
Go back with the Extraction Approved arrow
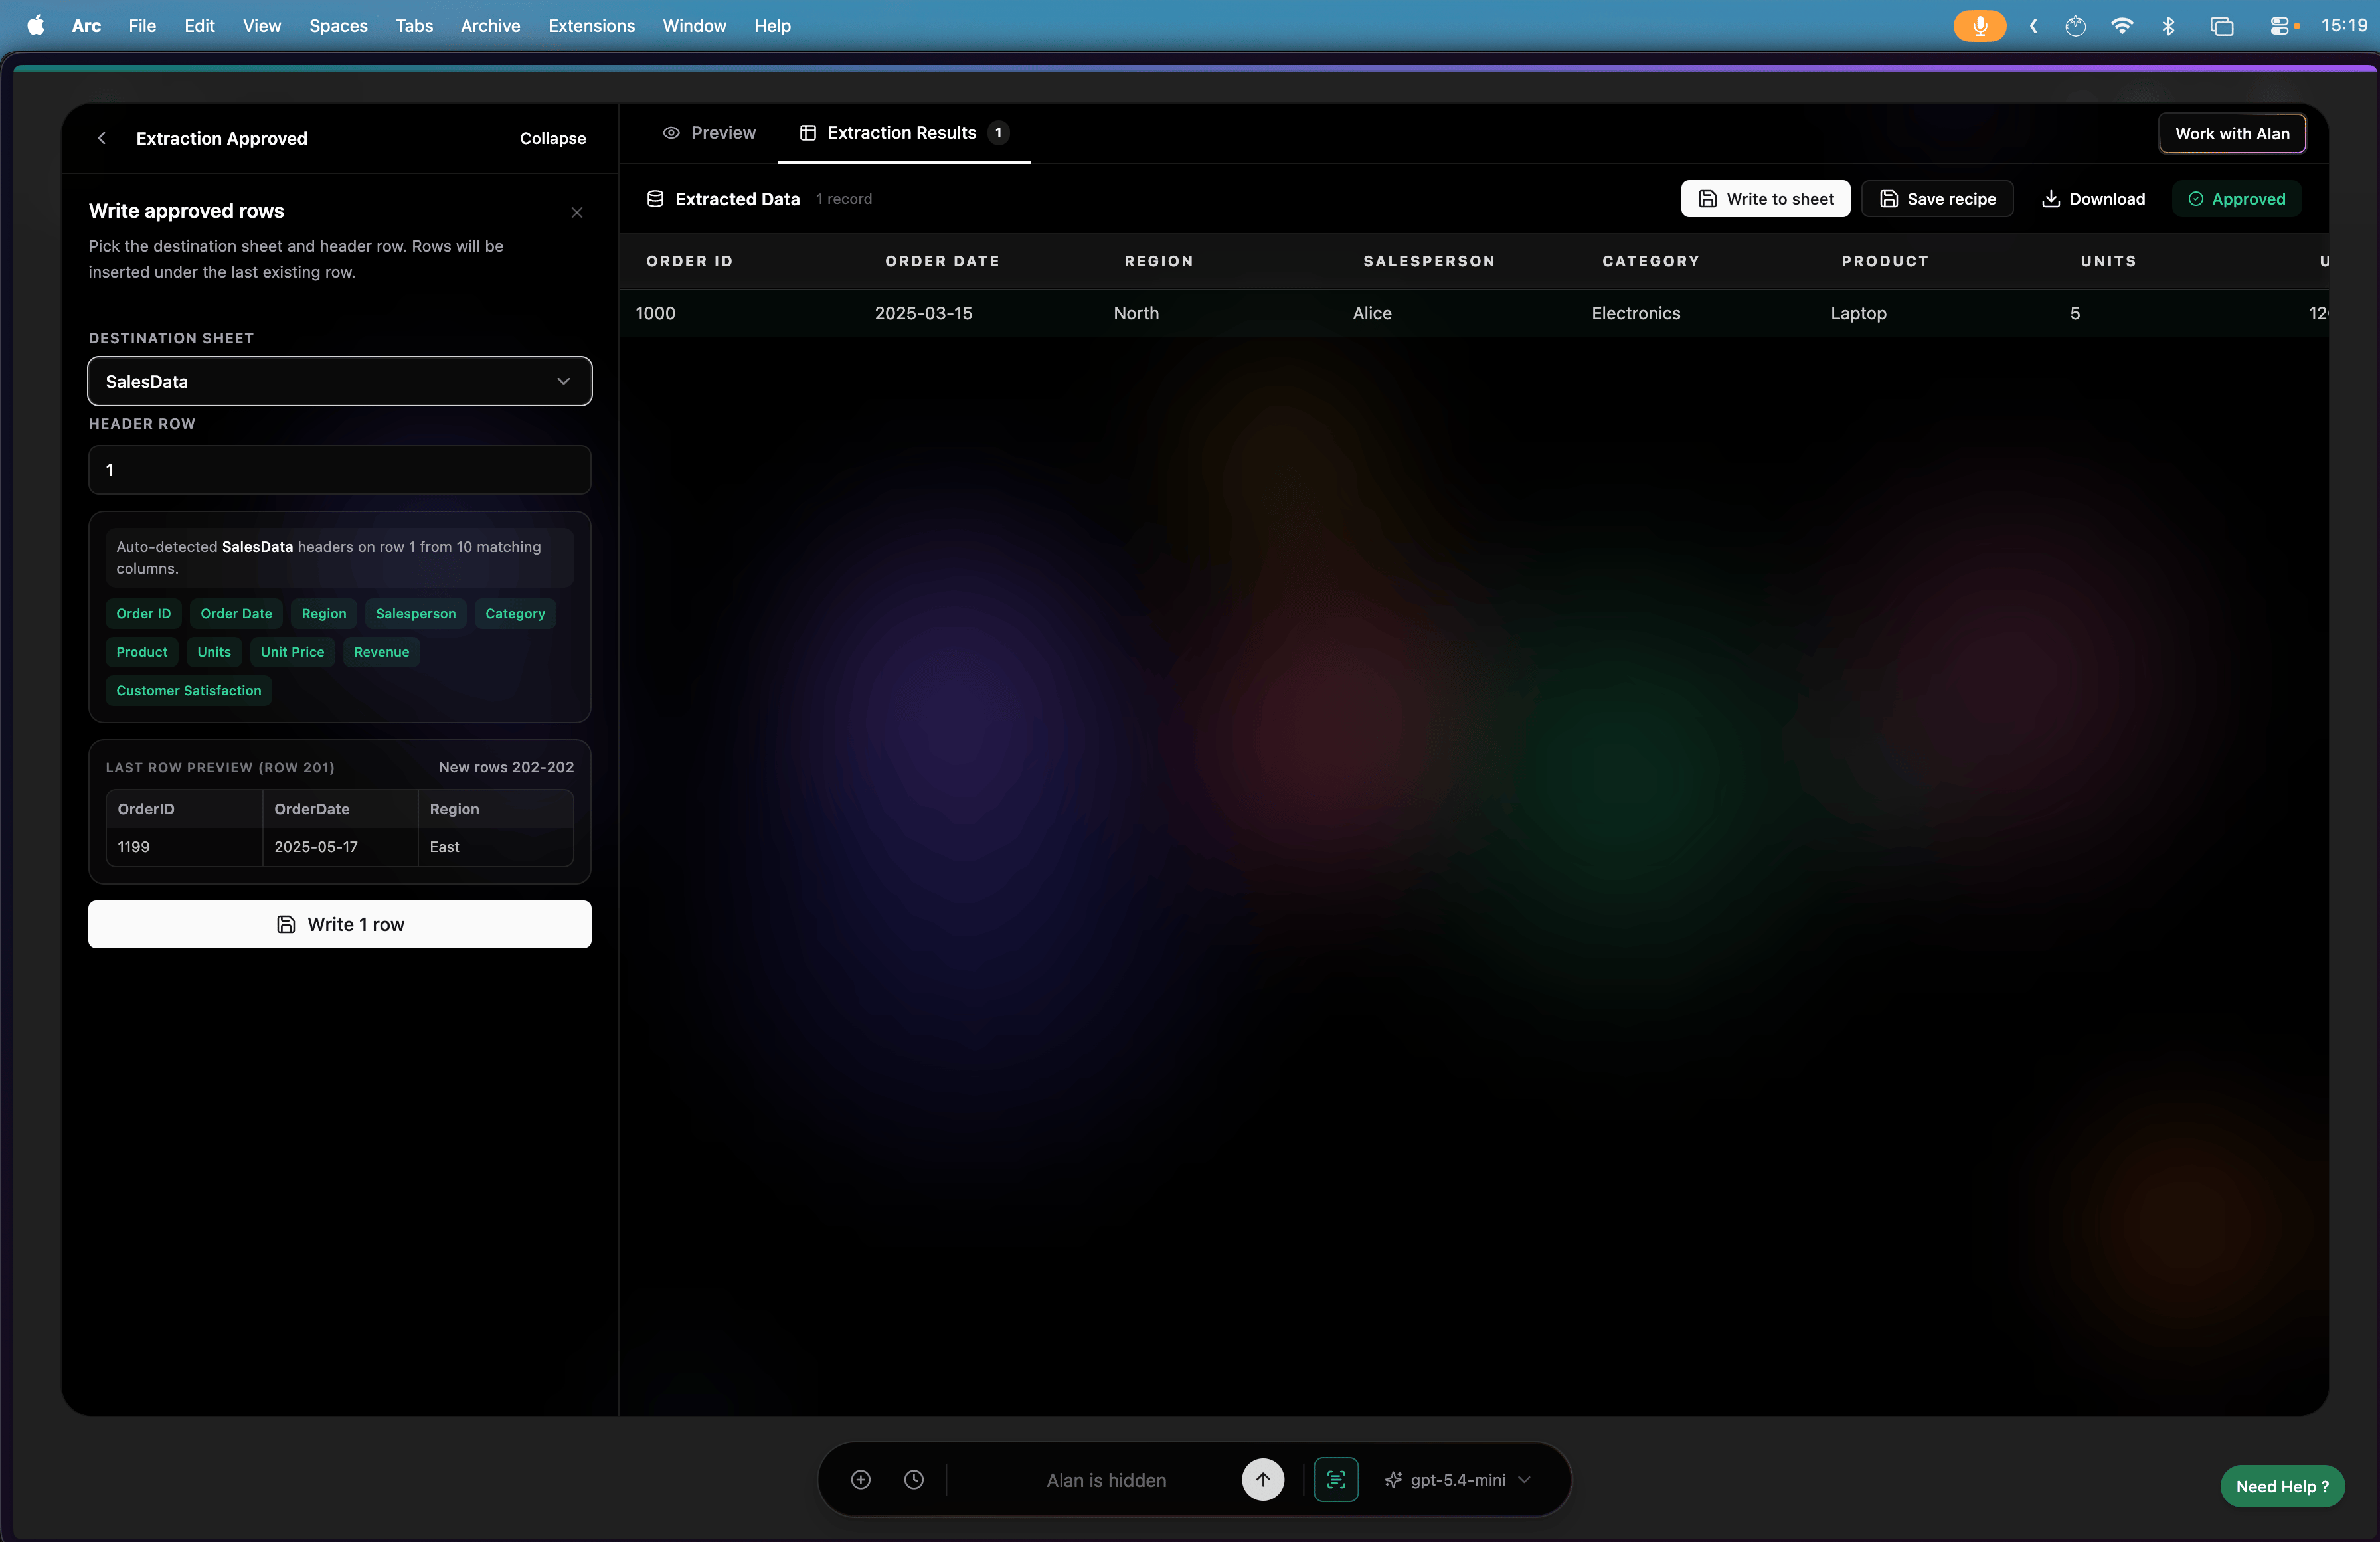[x=101, y=138]
